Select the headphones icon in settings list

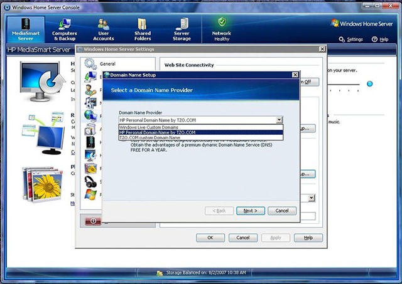pyautogui.click(x=90, y=182)
